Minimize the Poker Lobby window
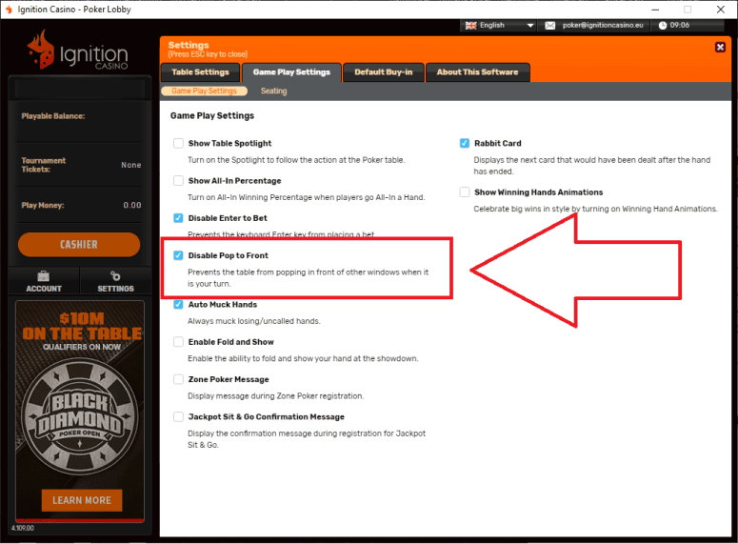 click(x=655, y=10)
